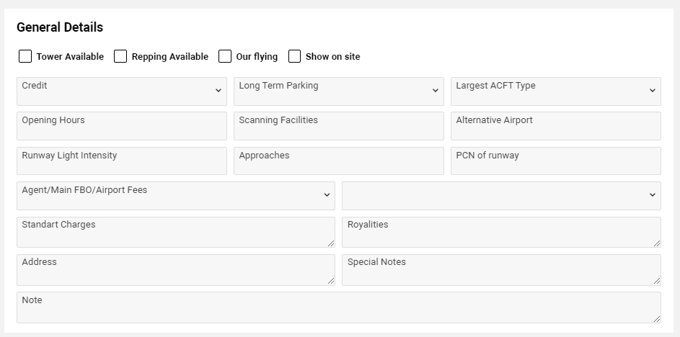Focus the Scanning Facilities input
Image resolution: width=680 pixels, height=337 pixels.
click(x=338, y=126)
